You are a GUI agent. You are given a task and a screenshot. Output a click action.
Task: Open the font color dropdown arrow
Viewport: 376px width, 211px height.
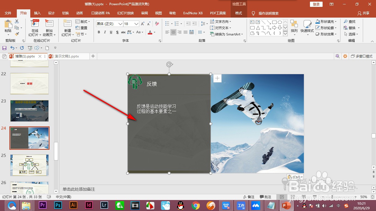point(155,32)
